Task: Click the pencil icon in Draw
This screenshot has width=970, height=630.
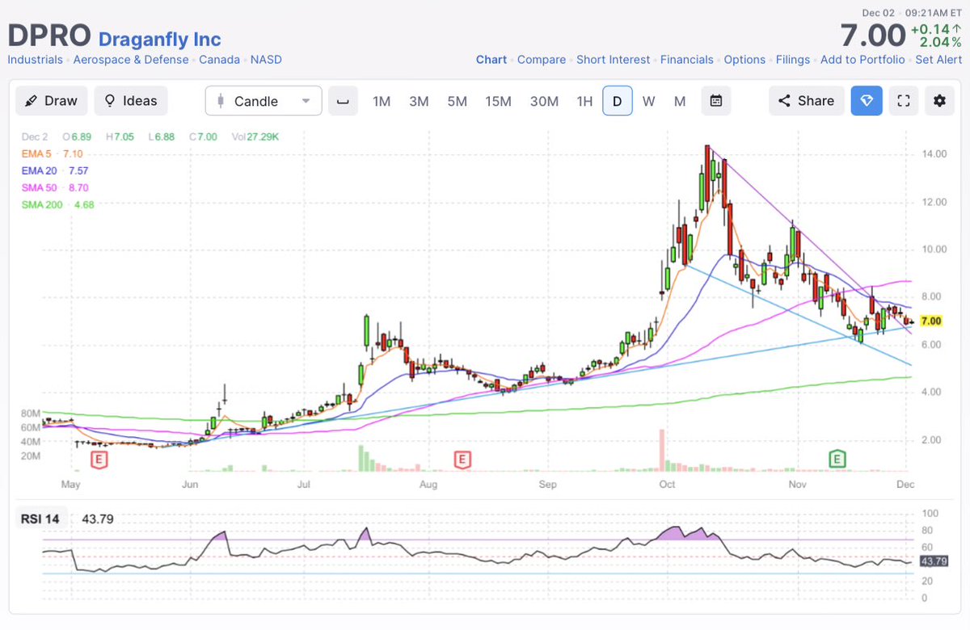Action: click(x=32, y=101)
